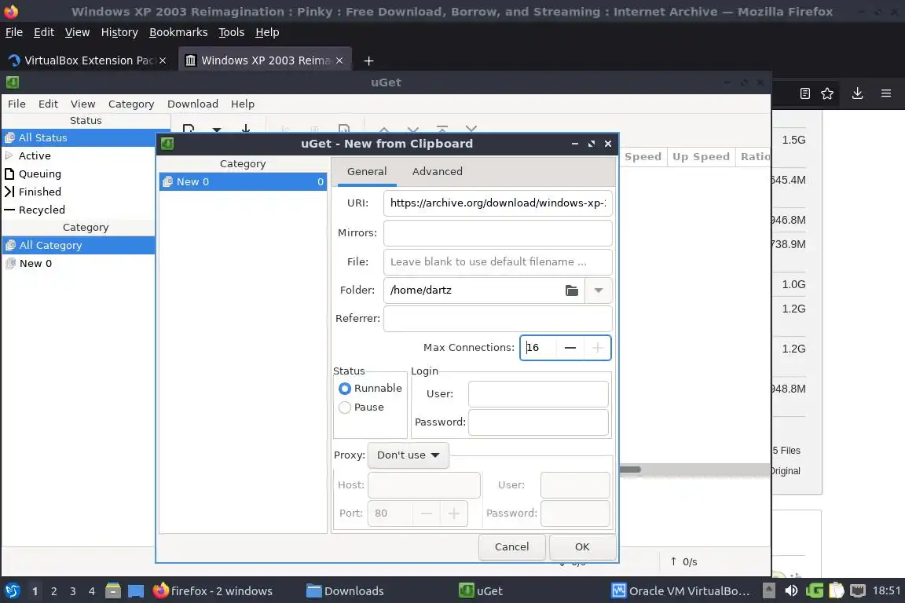
Task: Increase Max Connections with plus button
Action: (x=597, y=347)
